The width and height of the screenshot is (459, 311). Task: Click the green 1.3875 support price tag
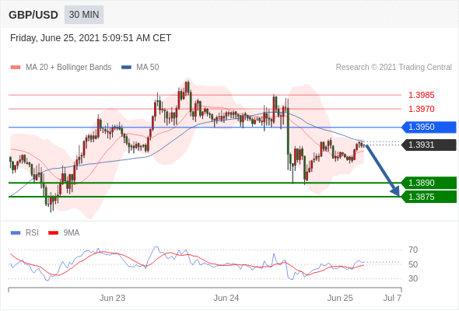[429, 197]
